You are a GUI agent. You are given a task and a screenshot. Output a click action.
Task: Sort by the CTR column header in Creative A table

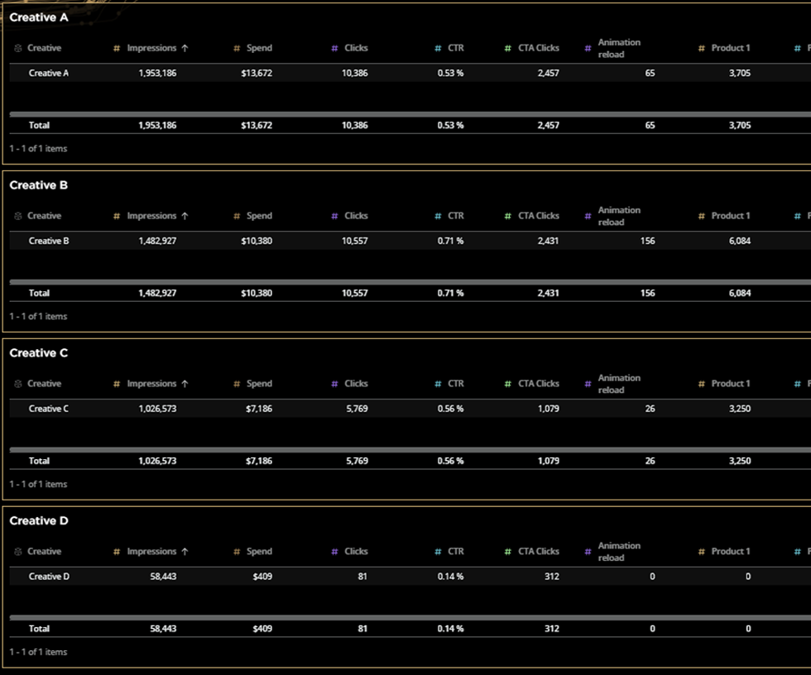tap(456, 48)
